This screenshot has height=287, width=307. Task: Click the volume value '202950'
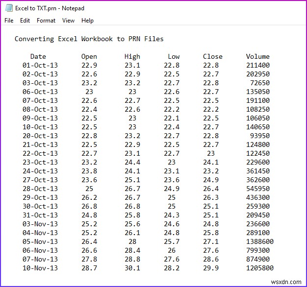tap(258, 74)
